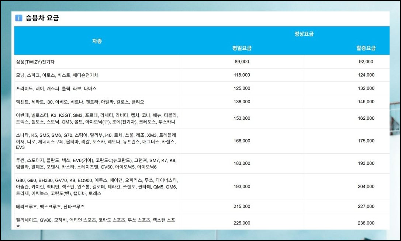This screenshot has width=401, height=241.
Task: Click the 정상요금 header
Action: click(304, 34)
